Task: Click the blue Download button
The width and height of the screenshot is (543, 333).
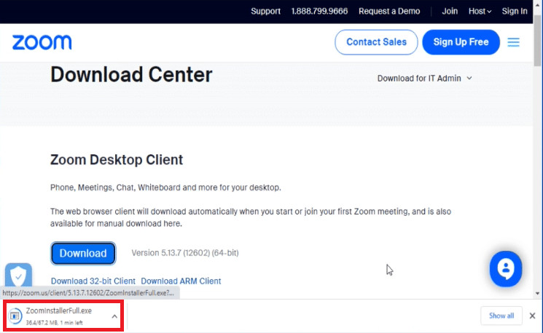Action: point(83,253)
